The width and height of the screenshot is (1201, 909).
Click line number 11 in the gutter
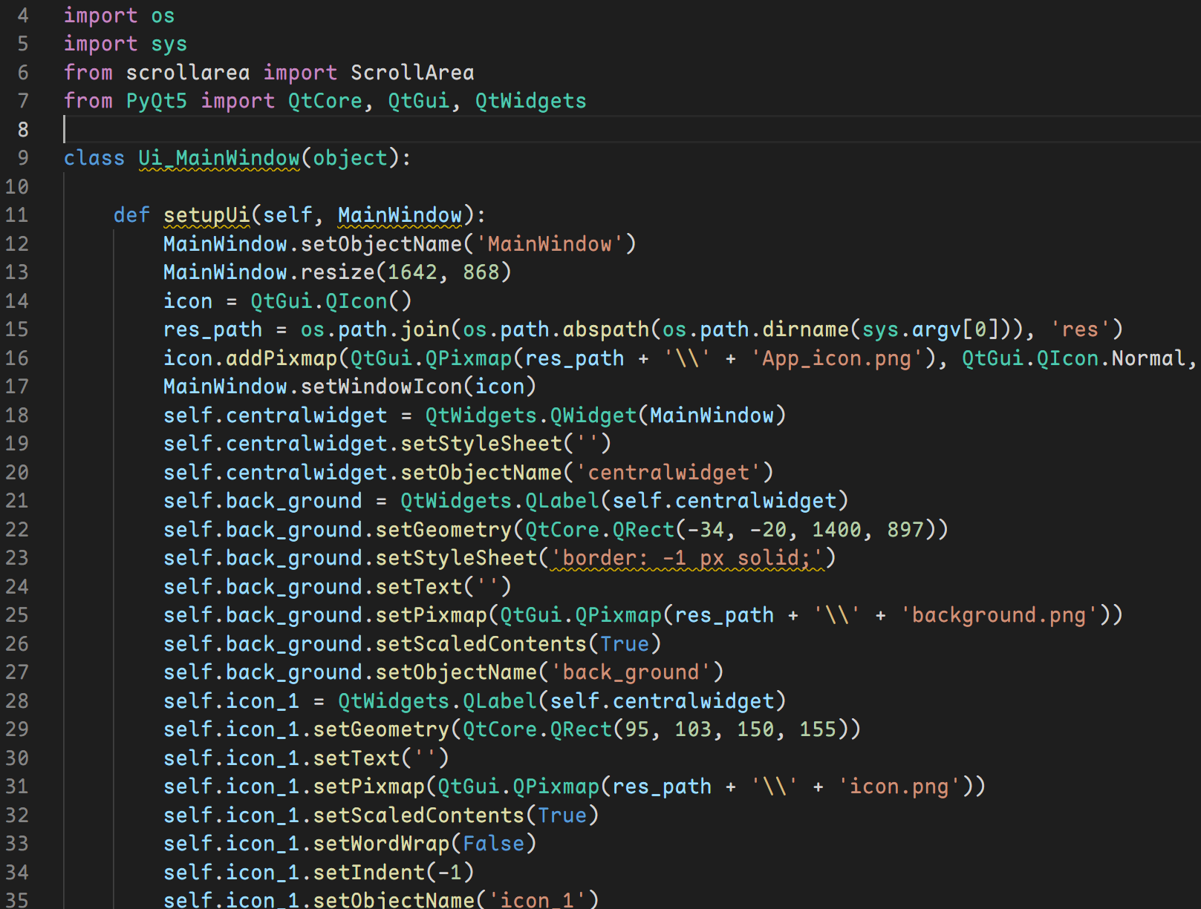[x=17, y=215]
